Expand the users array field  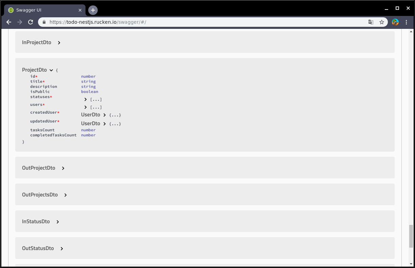[x=86, y=107]
